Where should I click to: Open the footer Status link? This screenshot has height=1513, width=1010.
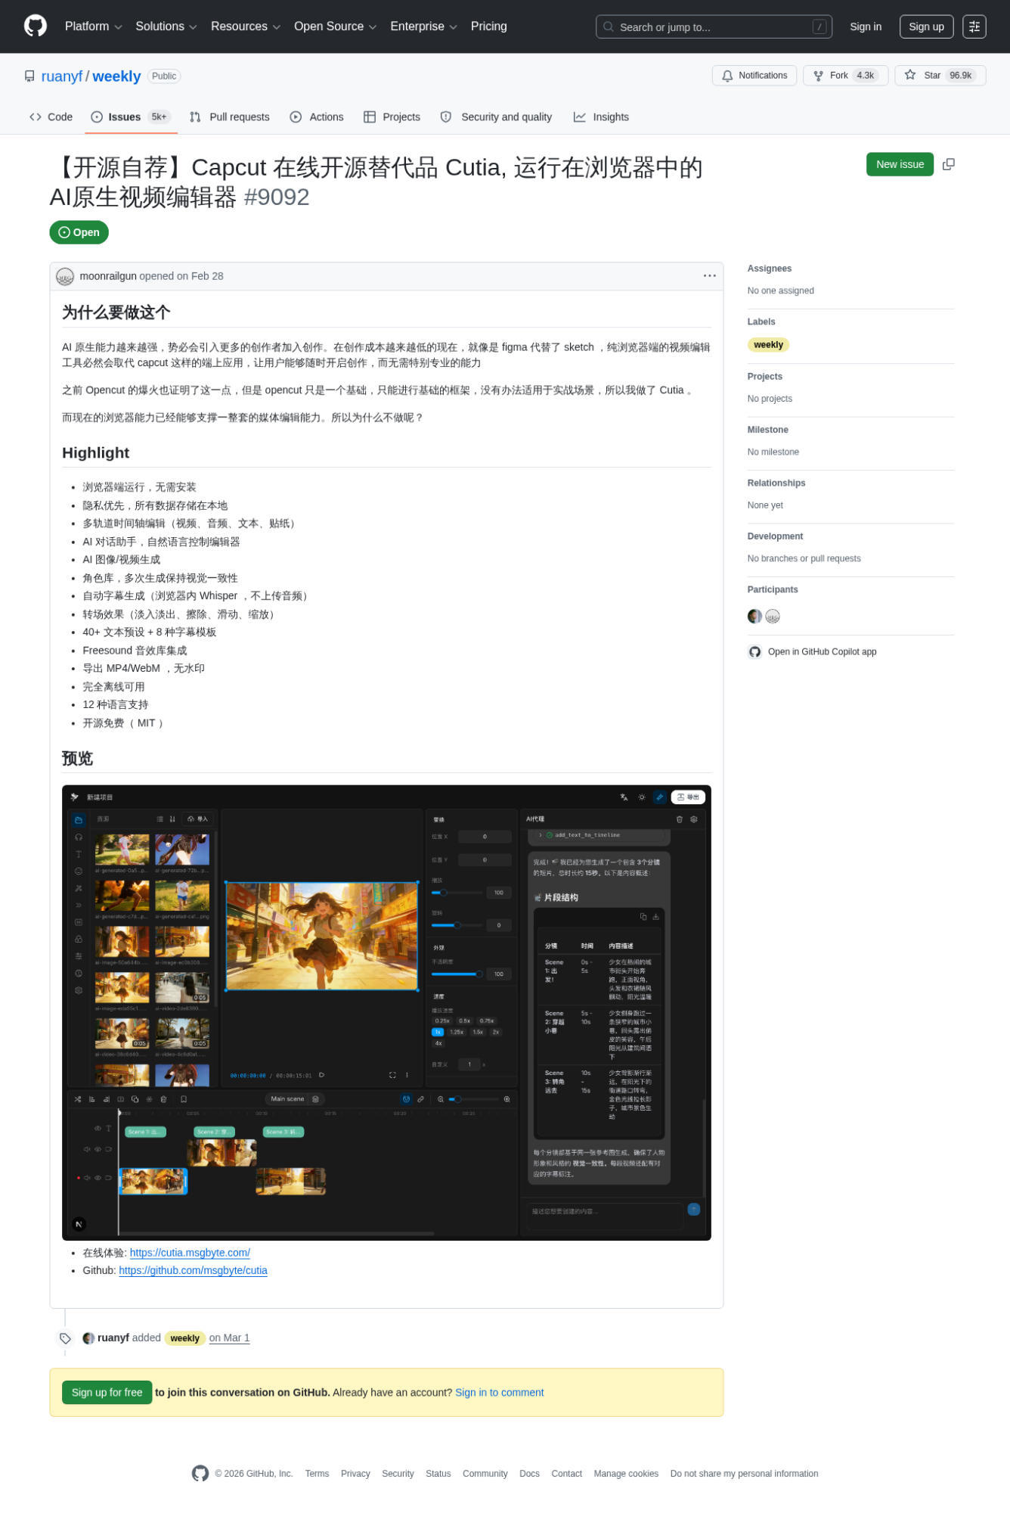(x=438, y=1474)
